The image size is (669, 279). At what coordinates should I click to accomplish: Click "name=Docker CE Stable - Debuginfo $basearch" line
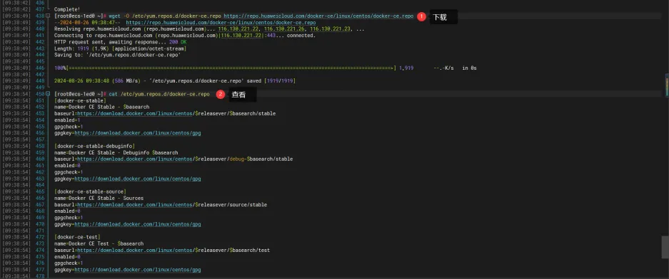(116, 152)
